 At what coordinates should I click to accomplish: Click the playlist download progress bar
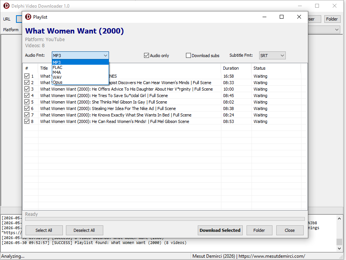(165, 219)
